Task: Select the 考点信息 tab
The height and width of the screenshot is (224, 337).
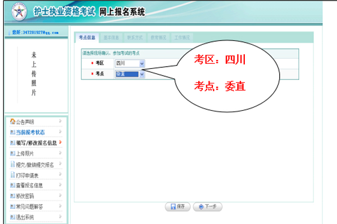Action: click(87, 38)
